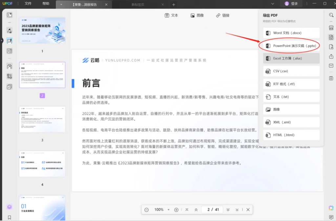
Task: Click the page number input field
Action: point(212,210)
